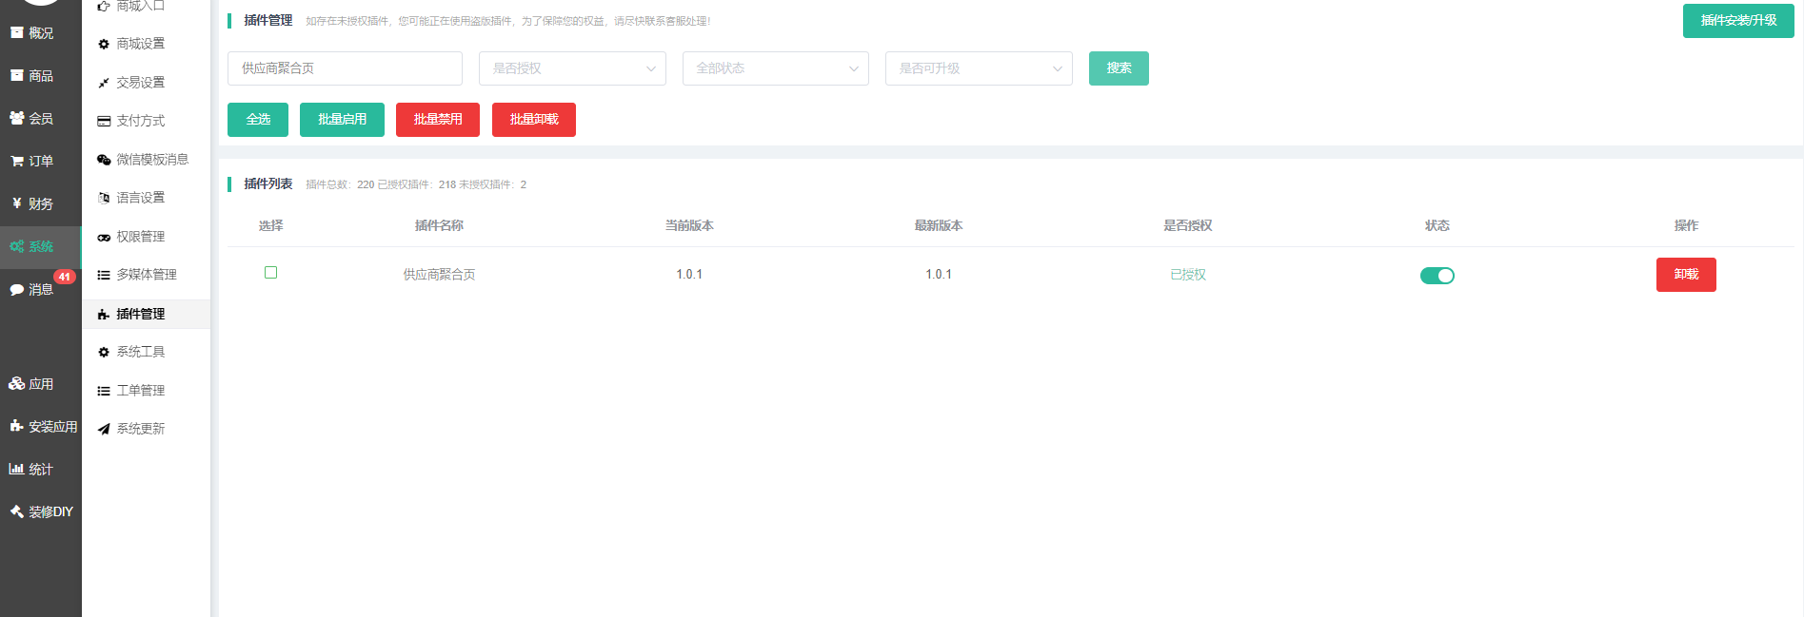Click the 全选 select-all button

(x=258, y=120)
